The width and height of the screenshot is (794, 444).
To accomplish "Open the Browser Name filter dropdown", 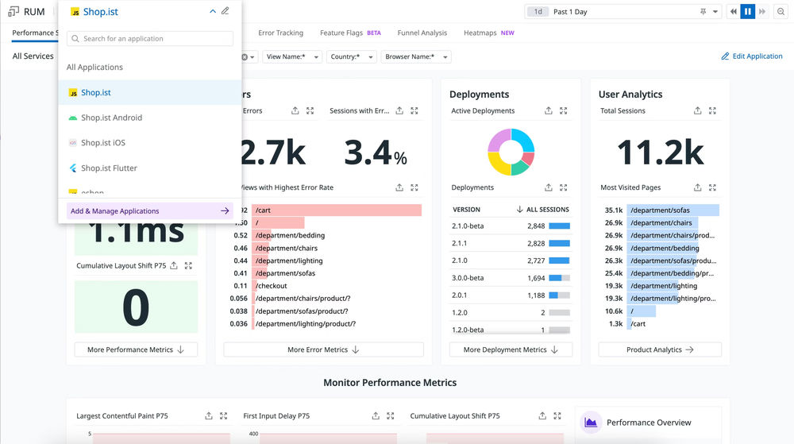I will click(416, 56).
